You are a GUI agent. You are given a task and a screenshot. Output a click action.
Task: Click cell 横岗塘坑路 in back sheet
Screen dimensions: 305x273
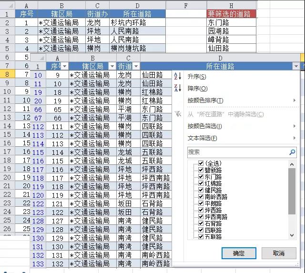(x=138, y=48)
